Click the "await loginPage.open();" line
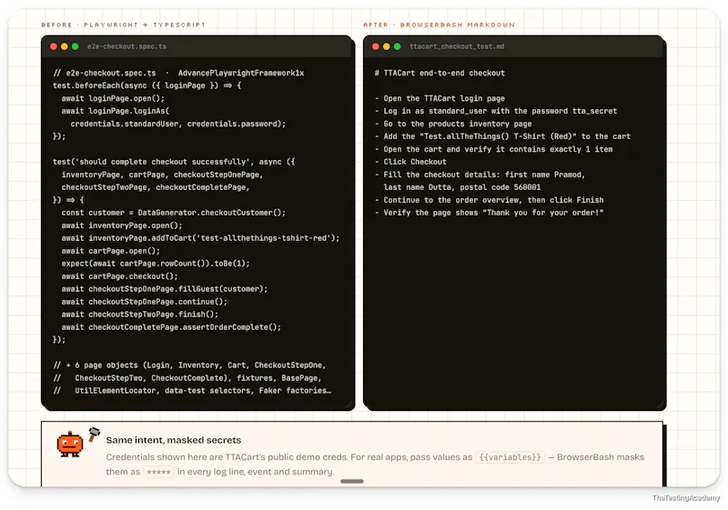The width and height of the screenshot is (728, 510). (113, 98)
